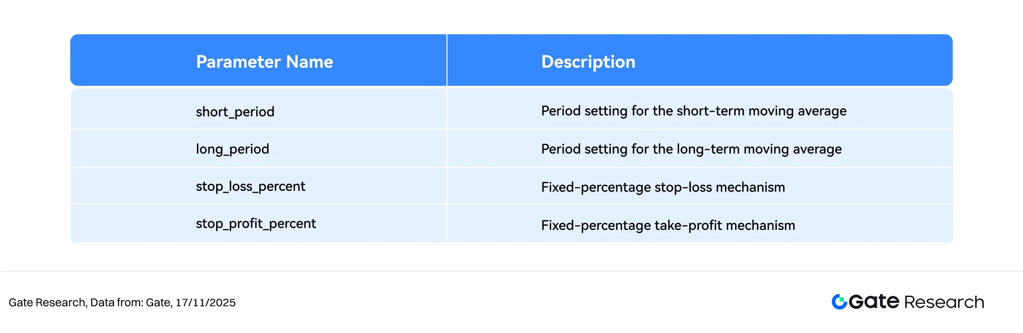
Task: Click the long_period parameter cell
Action: click(232, 149)
